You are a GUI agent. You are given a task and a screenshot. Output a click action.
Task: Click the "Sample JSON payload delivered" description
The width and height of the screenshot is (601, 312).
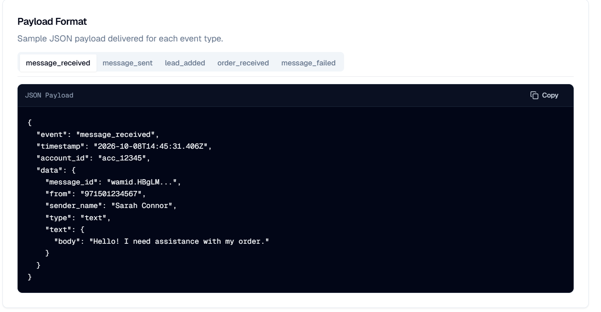pyautogui.click(x=120, y=39)
